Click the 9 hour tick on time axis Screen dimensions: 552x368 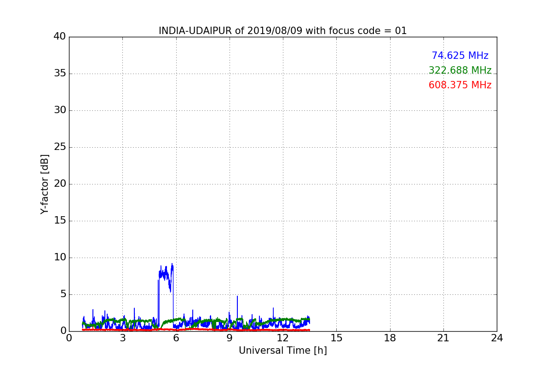pyautogui.click(x=229, y=338)
